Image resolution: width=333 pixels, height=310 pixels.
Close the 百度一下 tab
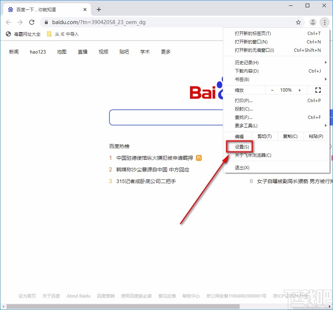click(85, 9)
